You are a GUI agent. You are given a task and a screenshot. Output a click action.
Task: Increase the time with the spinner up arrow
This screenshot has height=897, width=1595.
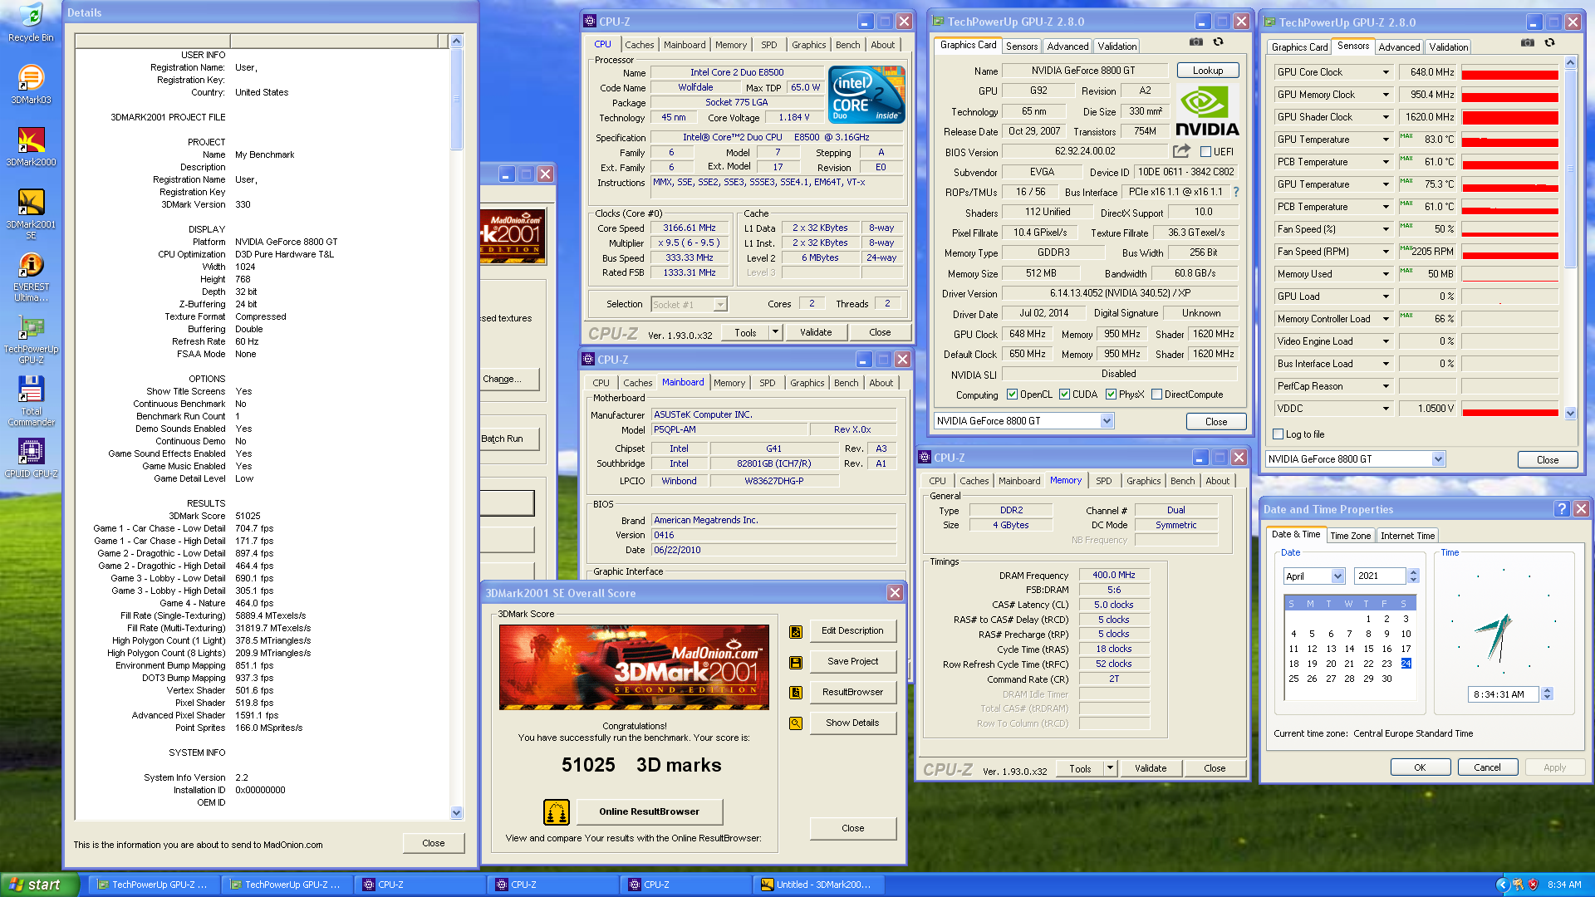(x=1547, y=690)
